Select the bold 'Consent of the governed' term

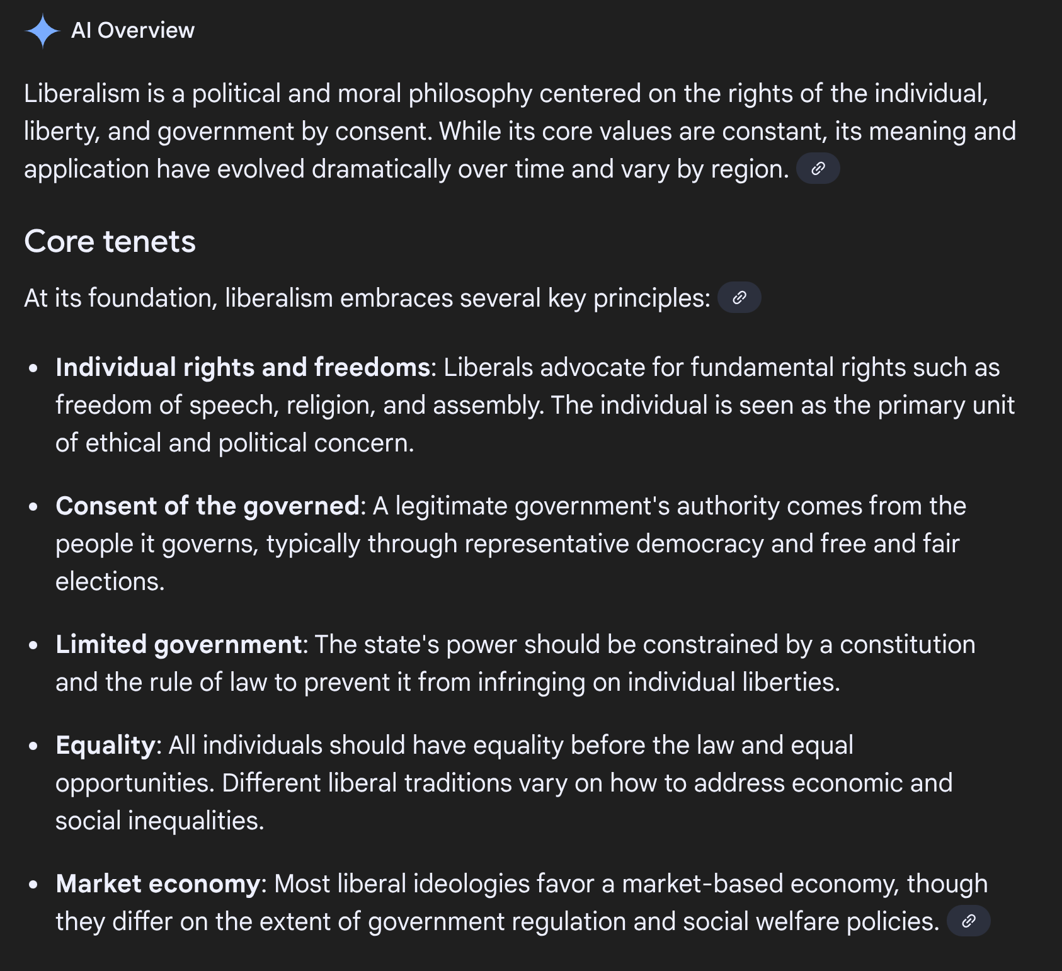(208, 506)
